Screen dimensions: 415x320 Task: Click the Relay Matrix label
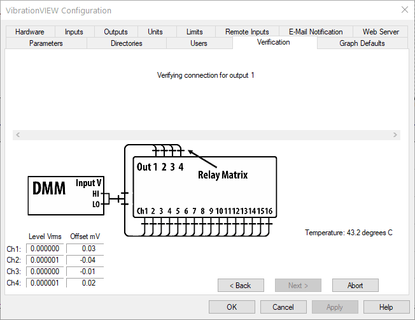223,175
